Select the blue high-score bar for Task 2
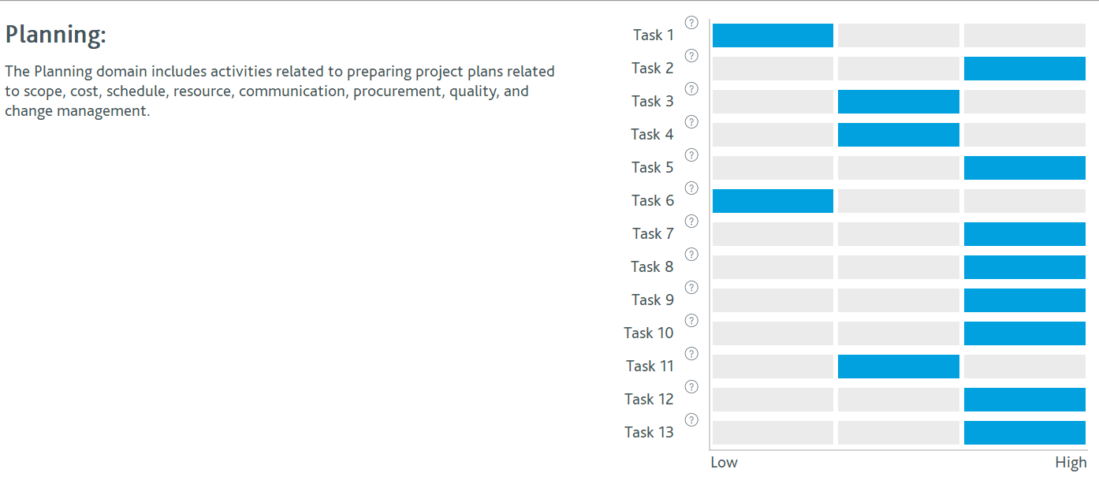1099x484 pixels. coord(1025,69)
